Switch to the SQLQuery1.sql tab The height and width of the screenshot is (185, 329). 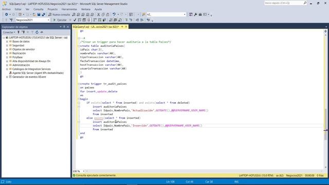96,27
